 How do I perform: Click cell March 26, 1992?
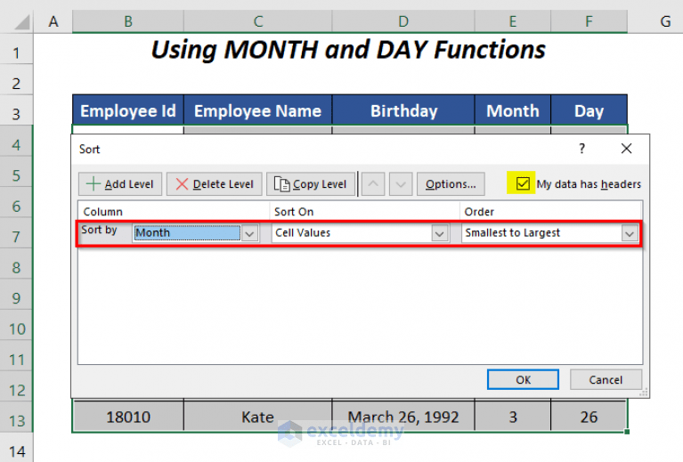point(403,417)
